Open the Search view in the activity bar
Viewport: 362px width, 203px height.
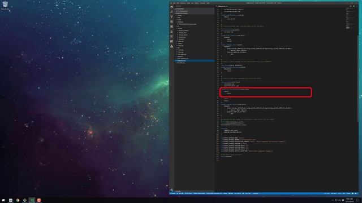coord(171,12)
